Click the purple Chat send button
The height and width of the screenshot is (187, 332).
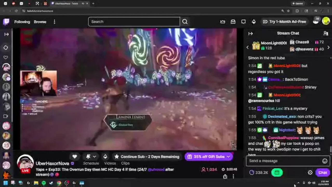323,172
